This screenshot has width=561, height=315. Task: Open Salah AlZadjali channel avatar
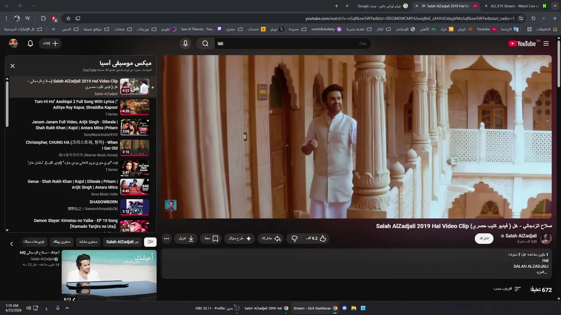(546, 238)
